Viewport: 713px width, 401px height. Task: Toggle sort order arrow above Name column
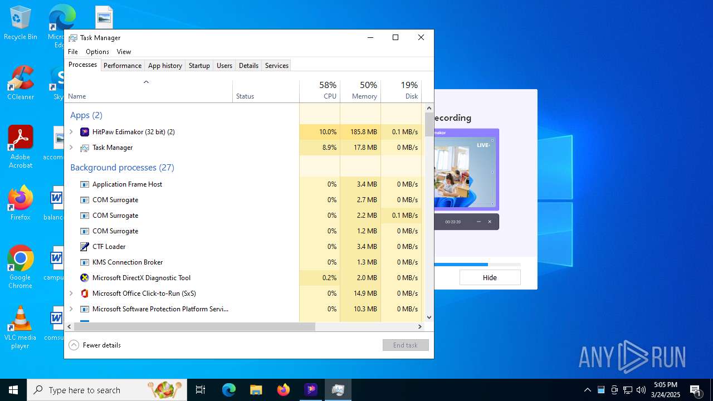click(146, 82)
